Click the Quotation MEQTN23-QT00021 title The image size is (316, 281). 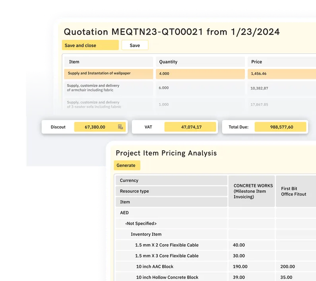tap(172, 32)
